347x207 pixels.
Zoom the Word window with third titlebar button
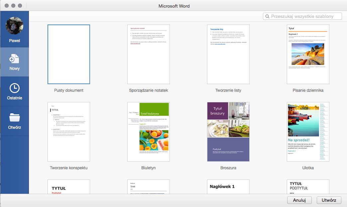(x=20, y=6)
